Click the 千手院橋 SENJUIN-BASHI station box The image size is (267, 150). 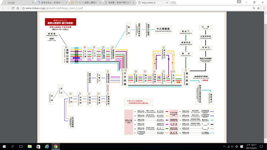click(124, 78)
